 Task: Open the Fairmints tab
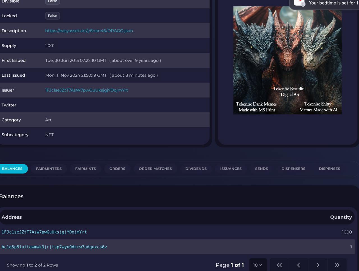86,169
